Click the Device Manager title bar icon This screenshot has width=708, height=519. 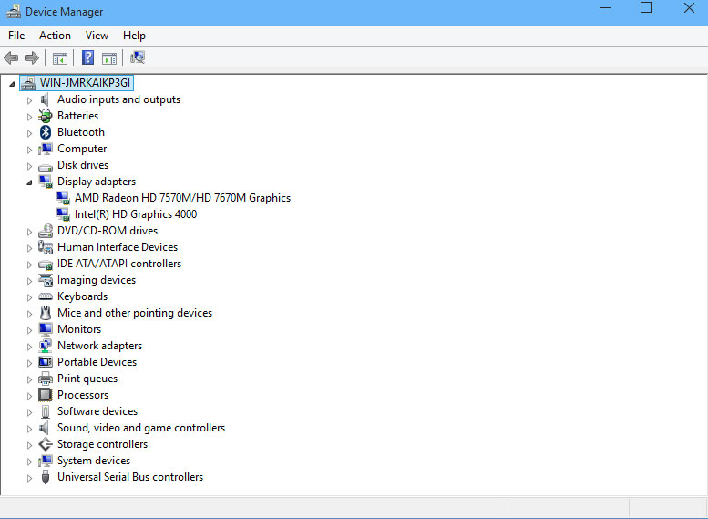click(14, 11)
